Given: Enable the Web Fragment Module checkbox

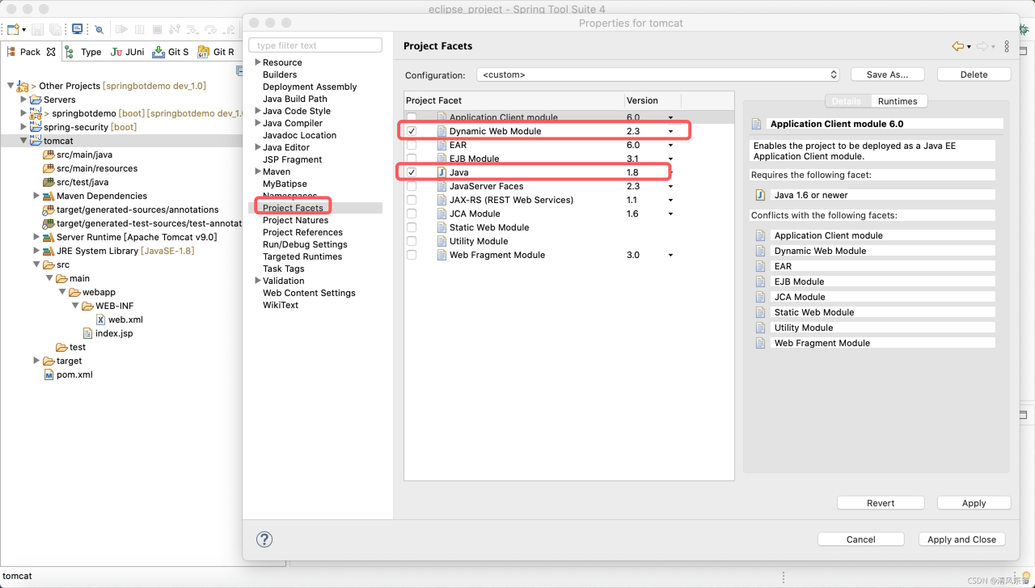Looking at the screenshot, I should (x=412, y=255).
